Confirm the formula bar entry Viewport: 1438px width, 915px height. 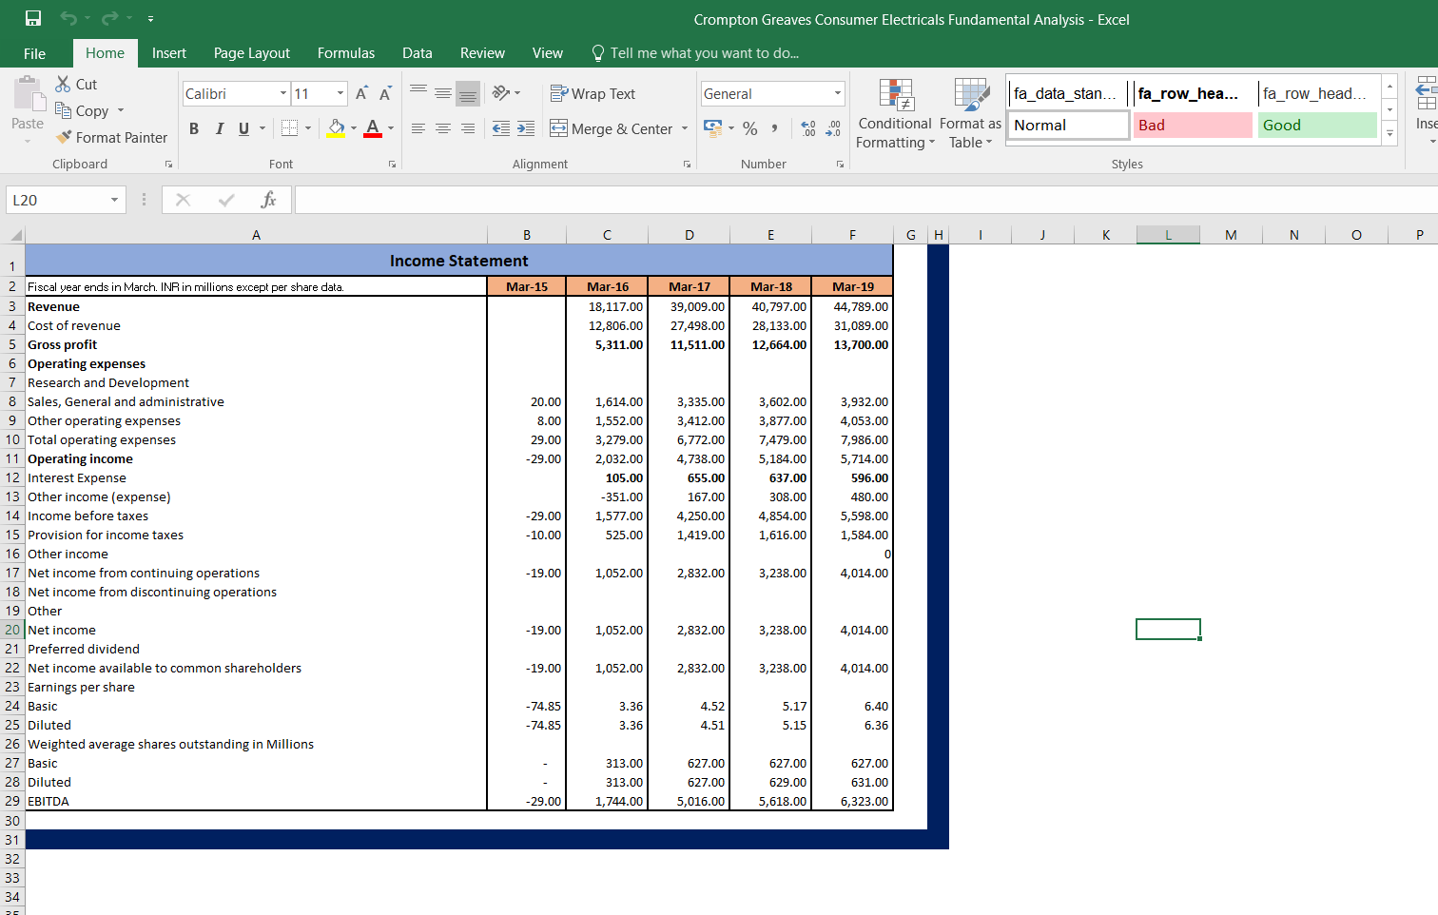pos(226,200)
